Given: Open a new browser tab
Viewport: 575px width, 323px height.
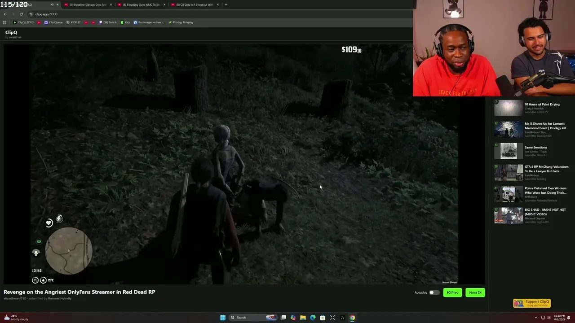Looking at the screenshot, I should point(226,4).
